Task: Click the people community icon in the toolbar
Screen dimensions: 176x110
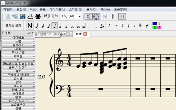Action: click(x=38, y=16)
